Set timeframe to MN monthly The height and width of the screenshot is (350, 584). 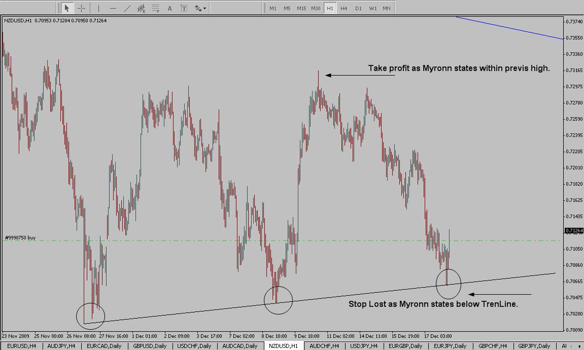[387, 8]
